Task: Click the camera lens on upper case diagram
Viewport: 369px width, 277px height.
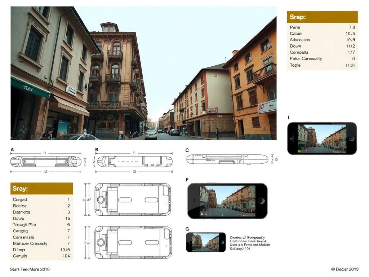Action: click(102, 199)
